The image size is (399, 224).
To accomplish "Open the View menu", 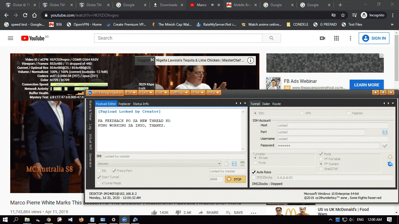I will 198,93.
